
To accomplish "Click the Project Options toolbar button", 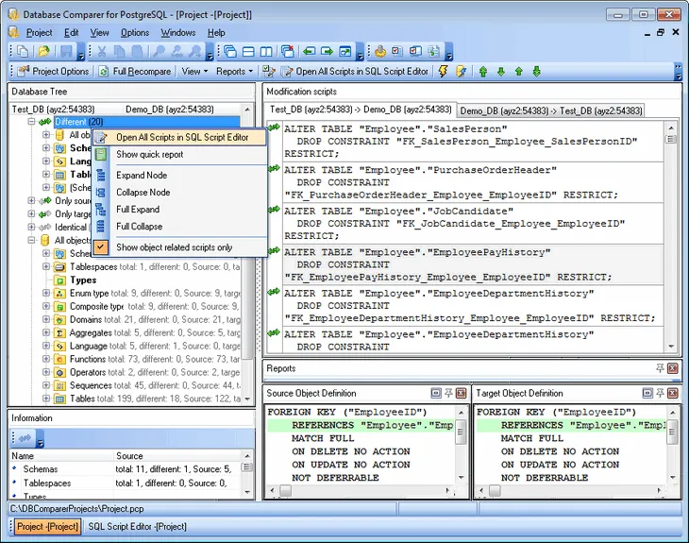I will pos(53,71).
